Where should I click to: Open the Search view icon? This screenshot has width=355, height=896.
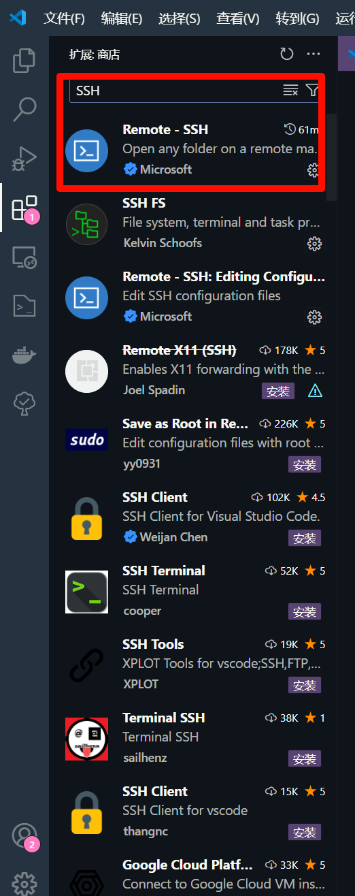[x=24, y=109]
